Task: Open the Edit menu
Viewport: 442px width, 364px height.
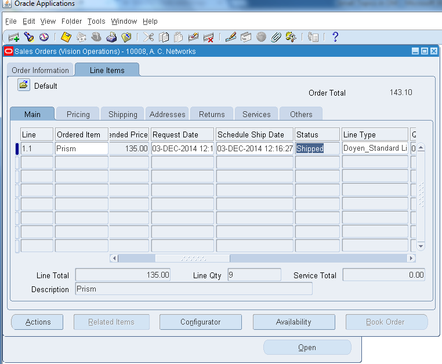Action: 28,21
